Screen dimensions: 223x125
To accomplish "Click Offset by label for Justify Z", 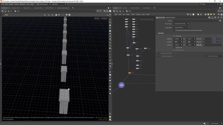I will (x=199, y=45).
